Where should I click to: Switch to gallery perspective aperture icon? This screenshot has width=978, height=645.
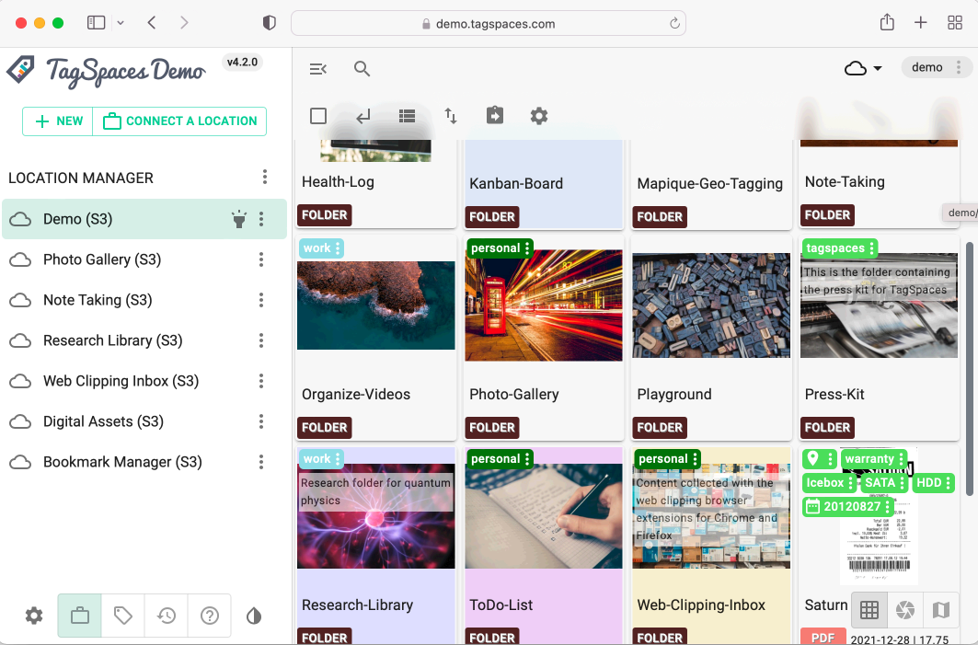pos(905,609)
